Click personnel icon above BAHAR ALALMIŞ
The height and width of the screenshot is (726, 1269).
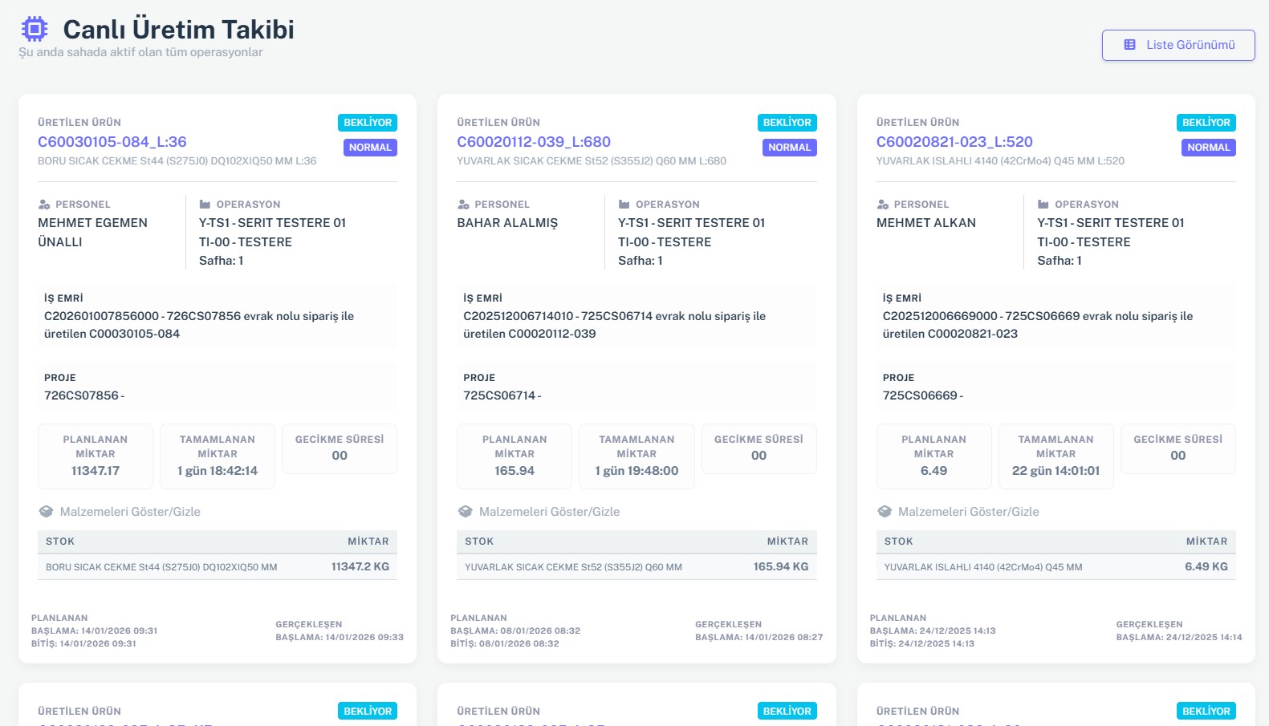pos(463,205)
